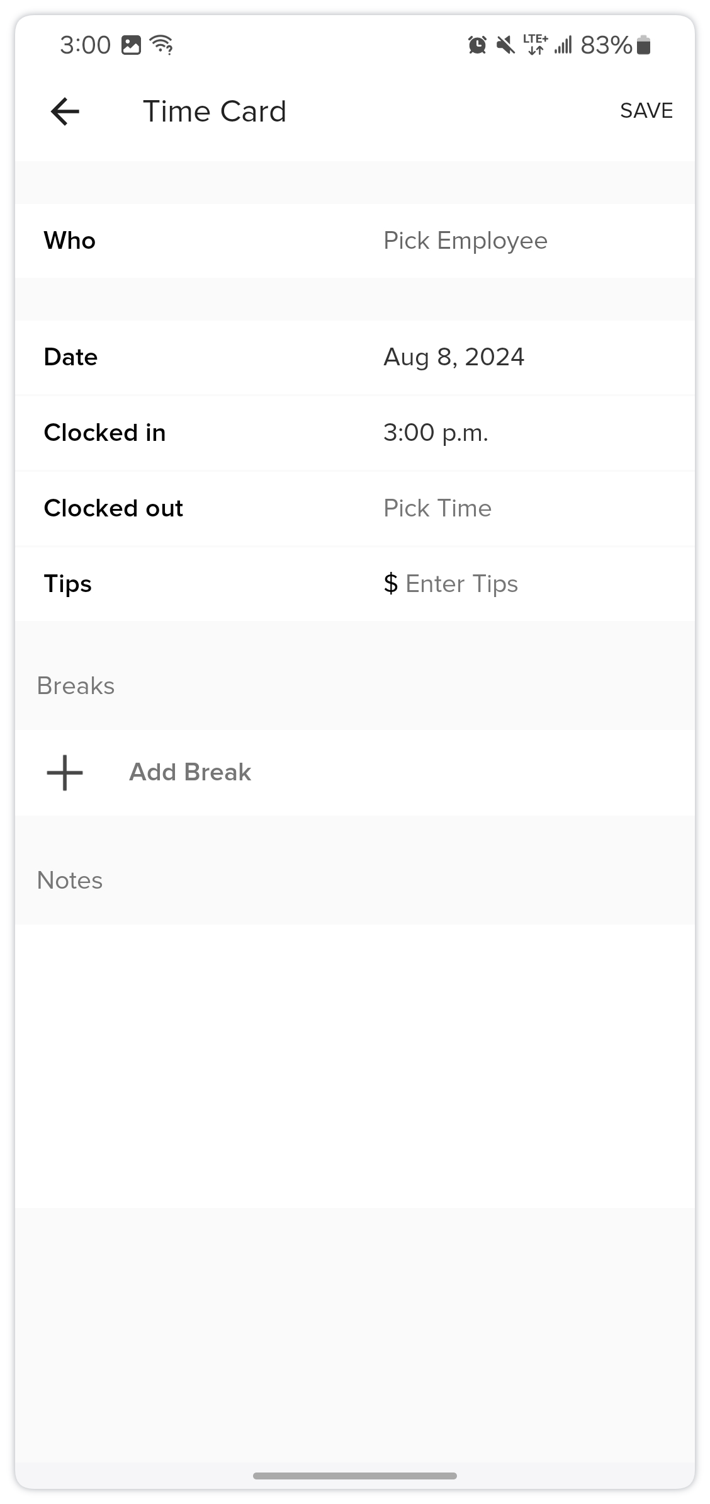Viewport: 710px width, 1504px height.
Task: Tap the Add Break label
Action: (189, 772)
